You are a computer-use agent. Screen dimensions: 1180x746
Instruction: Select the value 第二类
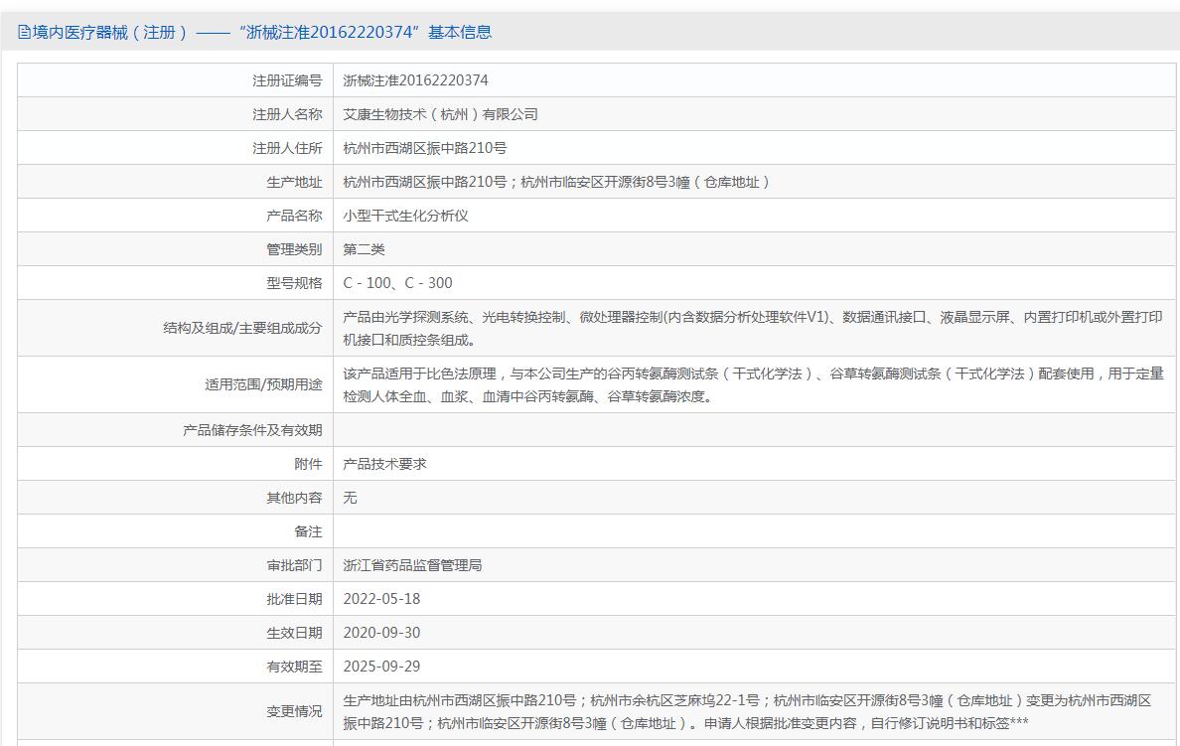[x=364, y=249]
